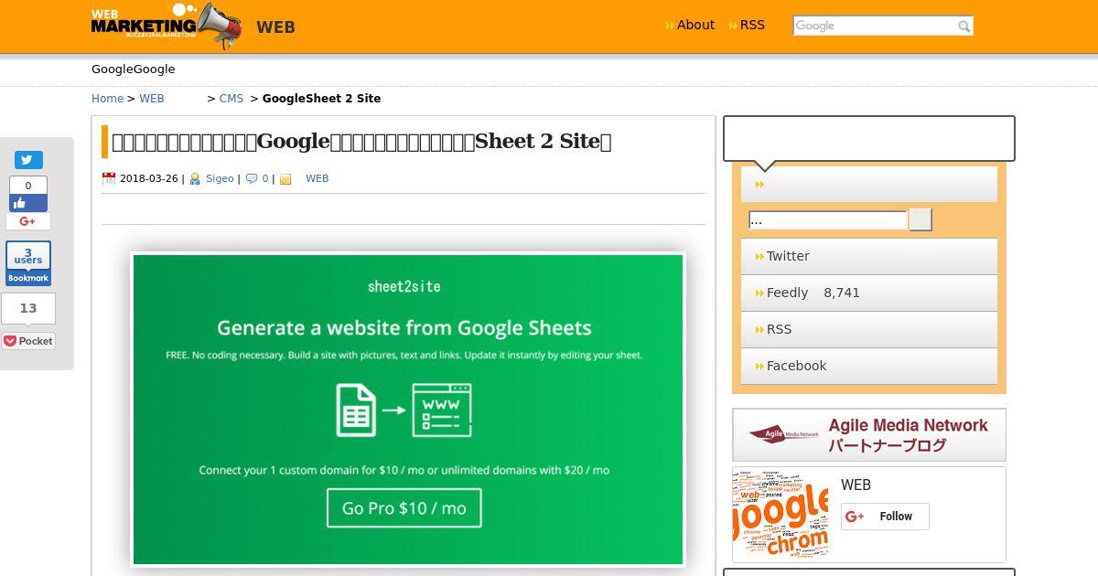Image resolution: width=1098 pixels, height=576 pixels.
Task: Click the WEB site title in header
Action: point(275,27)
